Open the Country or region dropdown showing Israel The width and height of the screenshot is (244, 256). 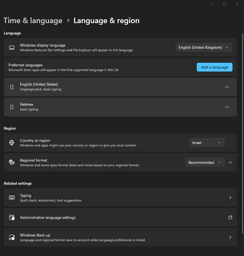[207, 143]
